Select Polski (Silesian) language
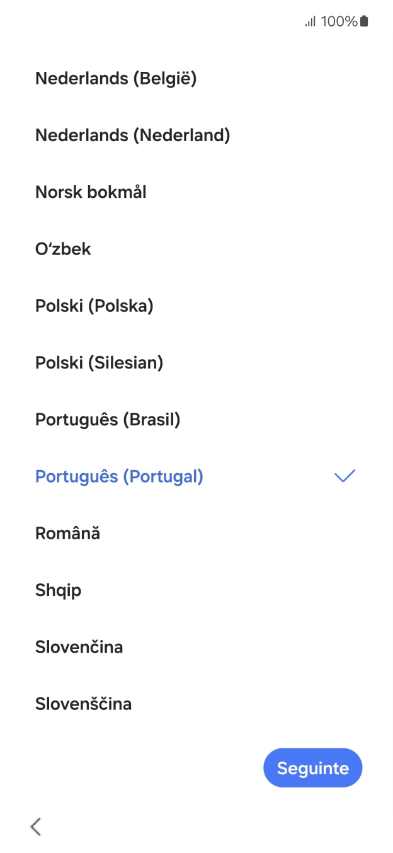 pyautogui.click(x=99, y=362)
